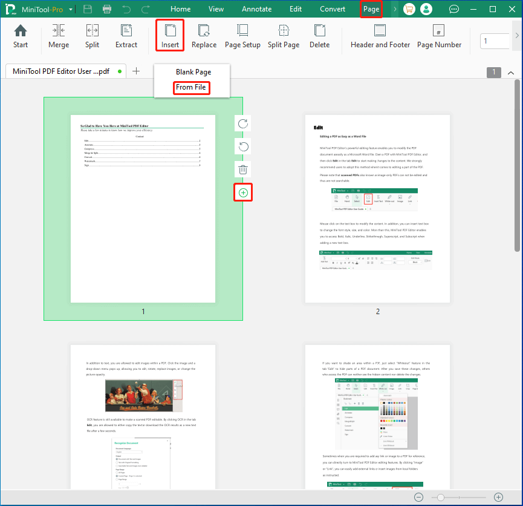Open the shopping cart icon
This screenshot has width=523, height=506.
(x=409, y=9)
